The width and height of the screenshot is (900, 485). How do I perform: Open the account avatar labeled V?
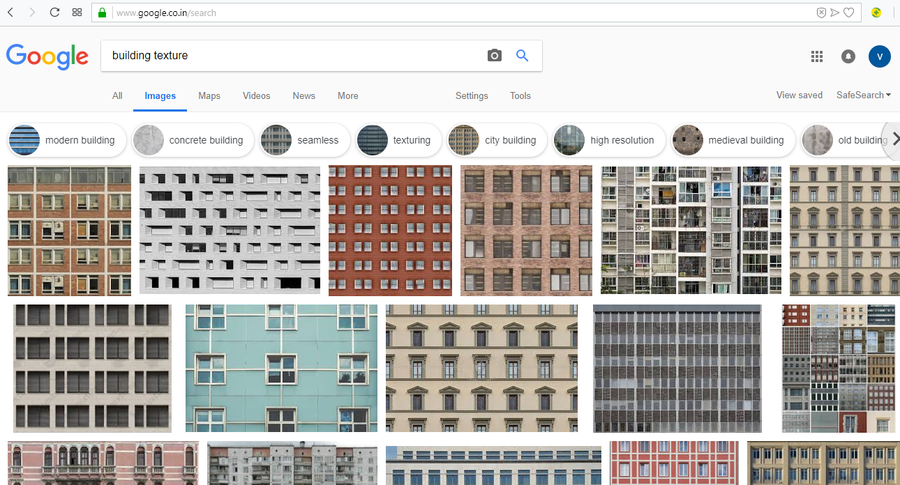pos(880,56)
